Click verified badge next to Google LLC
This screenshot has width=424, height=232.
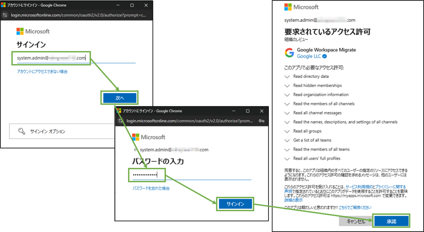(324, 56)
